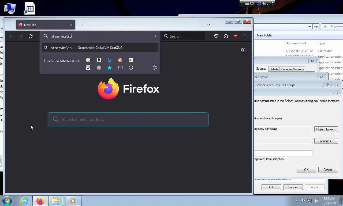Switch to Firefox on the taskbar
Image resolution: width=343 pixels, height=206 pixels.
40,201
